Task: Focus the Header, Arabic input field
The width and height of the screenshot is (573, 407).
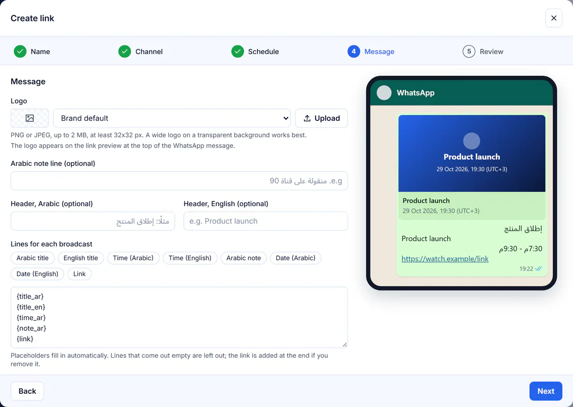Action: [93, 221]
